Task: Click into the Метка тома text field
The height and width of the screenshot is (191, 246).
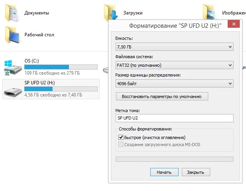Action: [174, 118]
